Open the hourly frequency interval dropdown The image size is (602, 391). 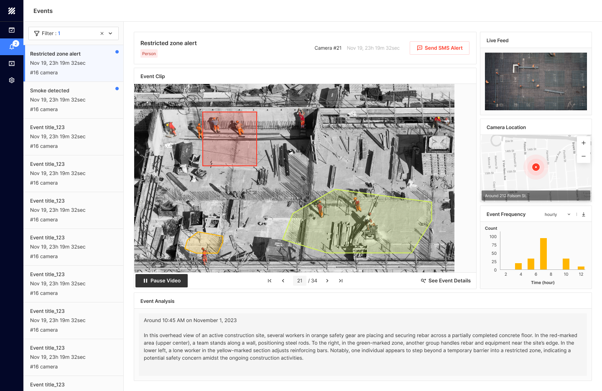[558, 214]
